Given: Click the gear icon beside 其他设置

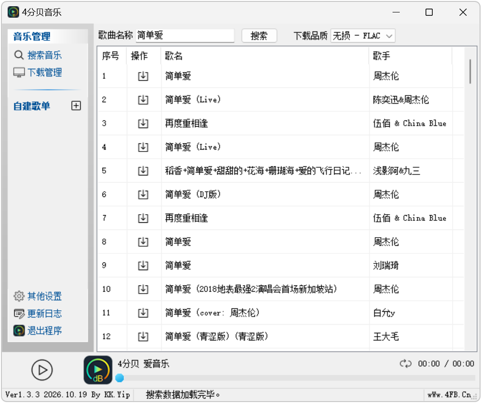Looking at the screenshot, I should pyautogui.click(x=19, y=296).
